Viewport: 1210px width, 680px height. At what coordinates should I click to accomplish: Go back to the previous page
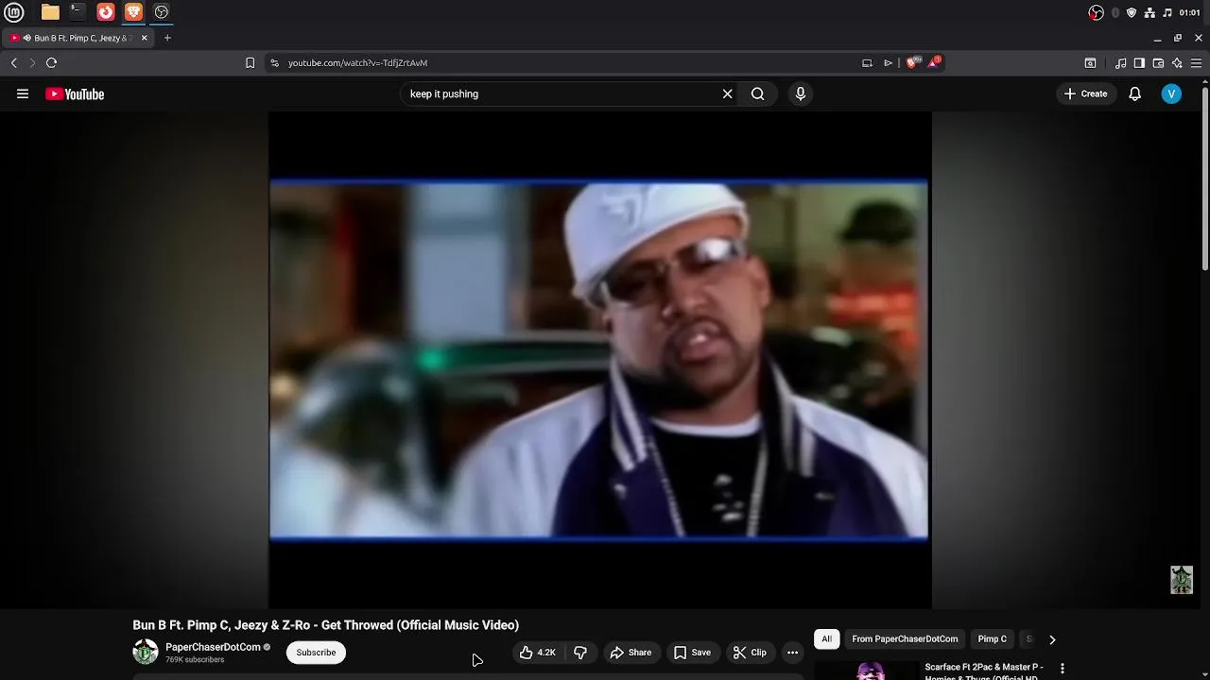pyautogui.click(x=13, y=62)
